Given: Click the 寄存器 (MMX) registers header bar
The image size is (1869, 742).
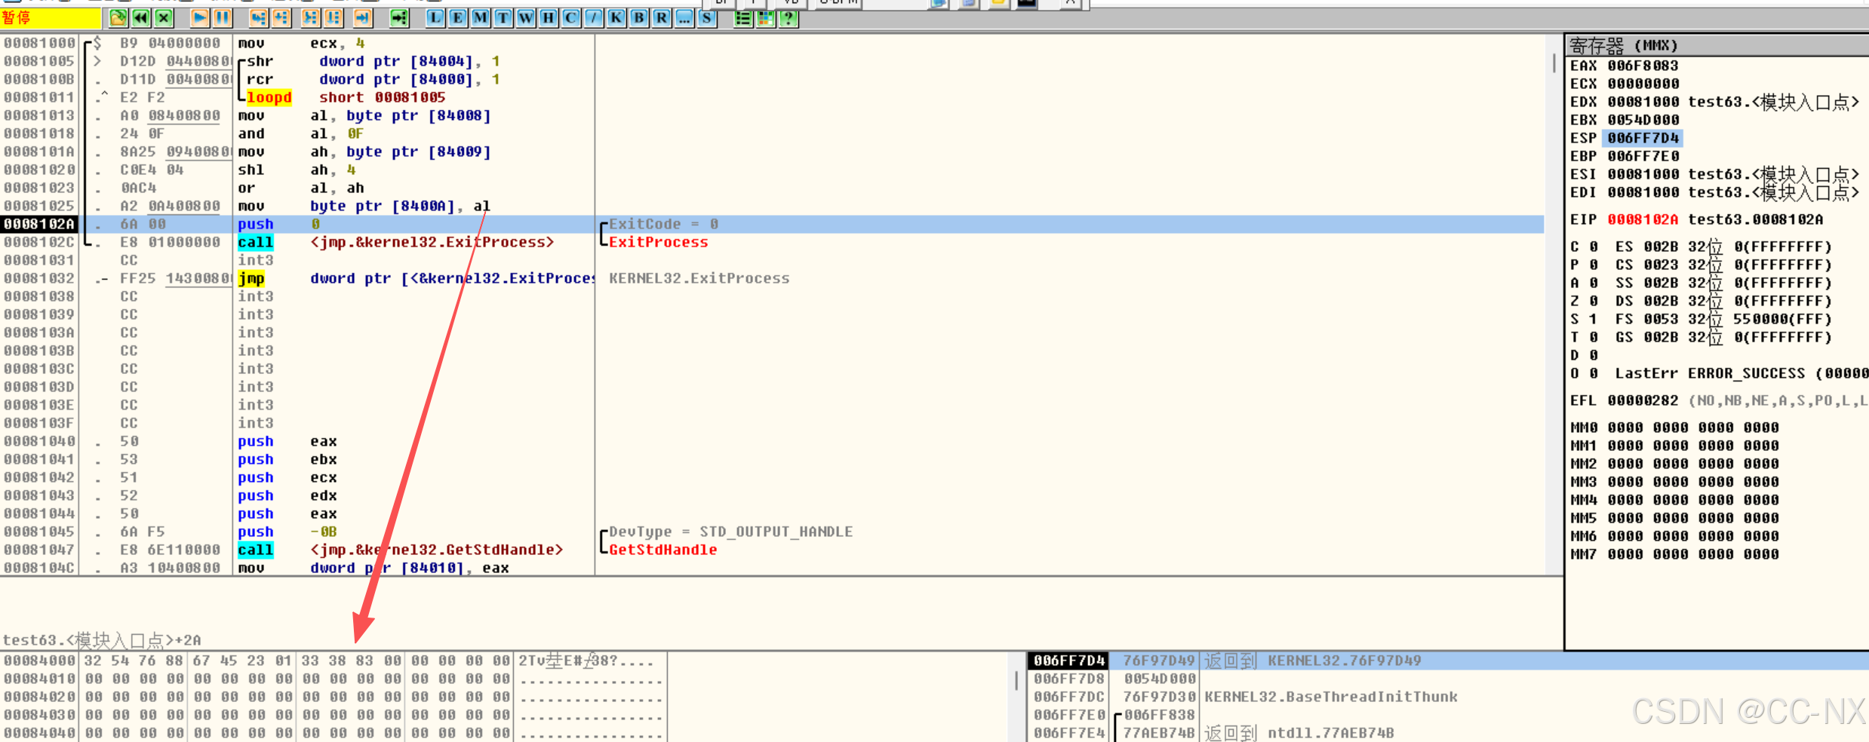Looking at the screenshot, I should tap(1717, 46).
